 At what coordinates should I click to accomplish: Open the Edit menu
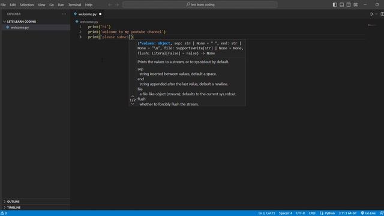pyautogui.click(x=13, y=5)
